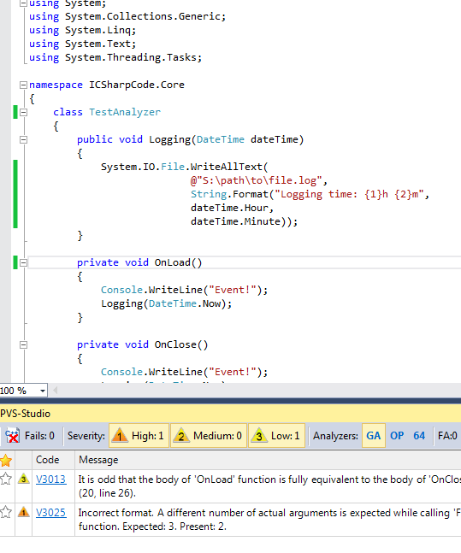Toggle the Medium severity warning filter
Viewport: 461px width, 553px height.
(208, 436)
